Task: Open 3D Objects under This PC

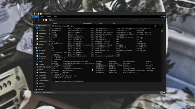Action: click(42, 51)
